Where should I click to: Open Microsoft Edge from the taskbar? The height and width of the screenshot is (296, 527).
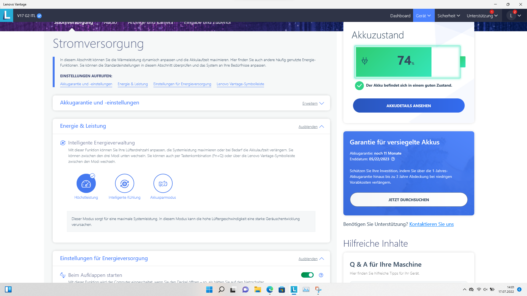(x=270, y=289)
